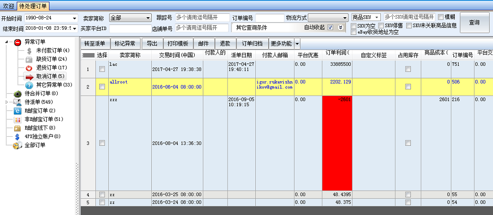Click the E邮宝订单 blue e icon

click(18, 111)
